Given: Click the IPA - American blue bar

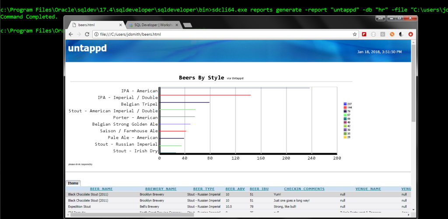Looking at the screenshot, I should tap(234, 88).
